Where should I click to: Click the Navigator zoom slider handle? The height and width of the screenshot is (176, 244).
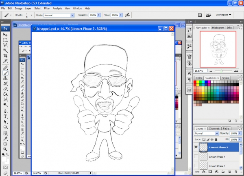pos(221,71)
